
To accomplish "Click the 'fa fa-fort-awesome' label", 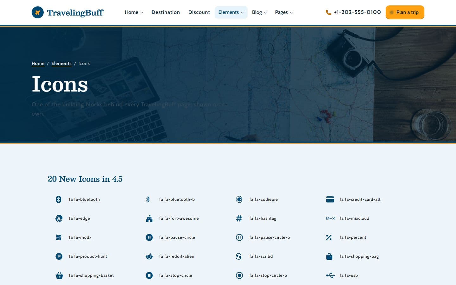I will [179, 218].
